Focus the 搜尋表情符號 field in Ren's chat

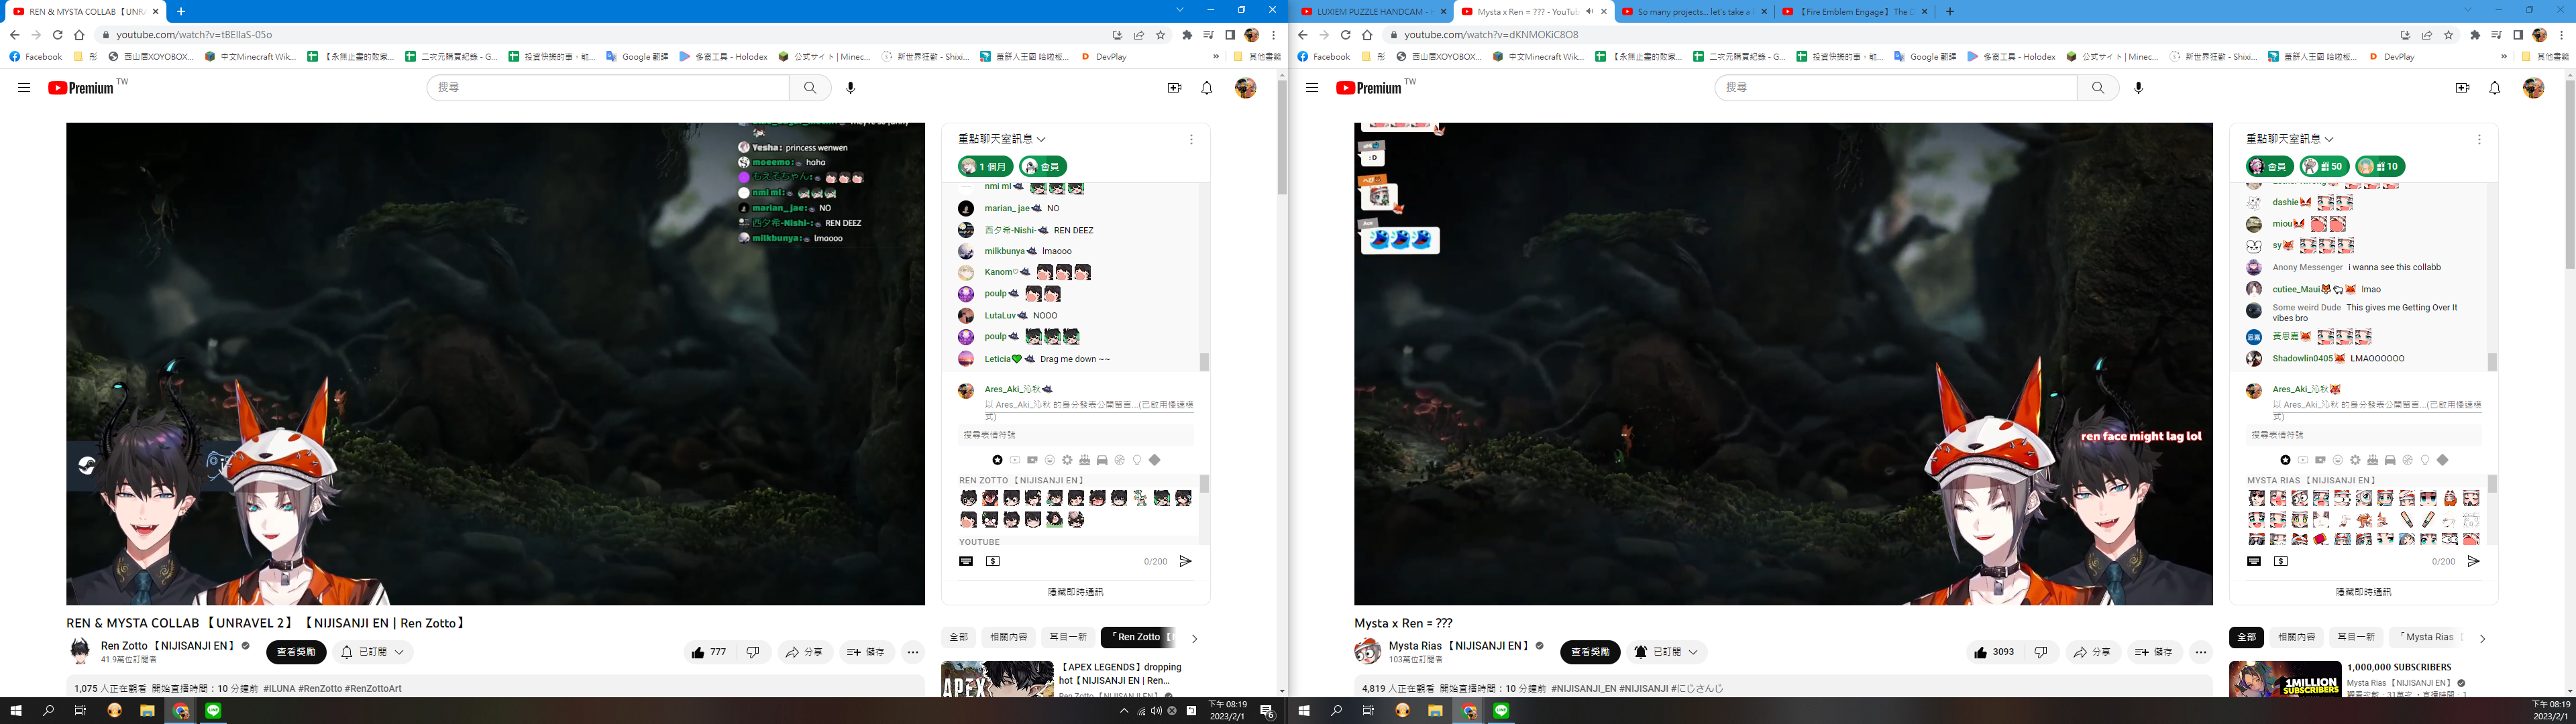[1076, 435]
